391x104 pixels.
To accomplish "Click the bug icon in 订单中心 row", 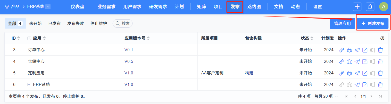I will point(349,50).
